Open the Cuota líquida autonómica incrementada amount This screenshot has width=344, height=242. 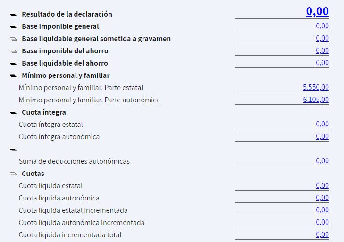(x=322, y=222)
